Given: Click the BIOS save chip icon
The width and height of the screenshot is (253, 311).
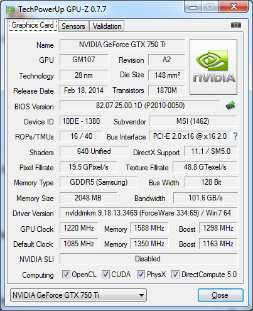Looking at the screenshot, I should [x=230, y=106].
